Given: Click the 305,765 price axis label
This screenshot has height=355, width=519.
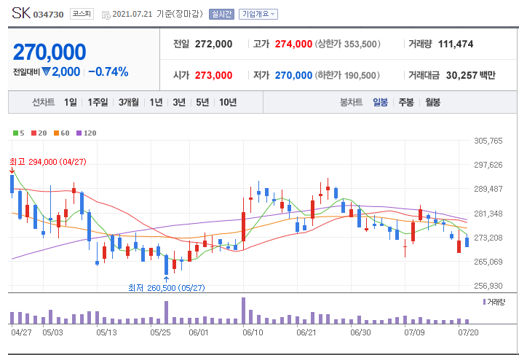Looking at the screenshot, I should coord(488,141).
